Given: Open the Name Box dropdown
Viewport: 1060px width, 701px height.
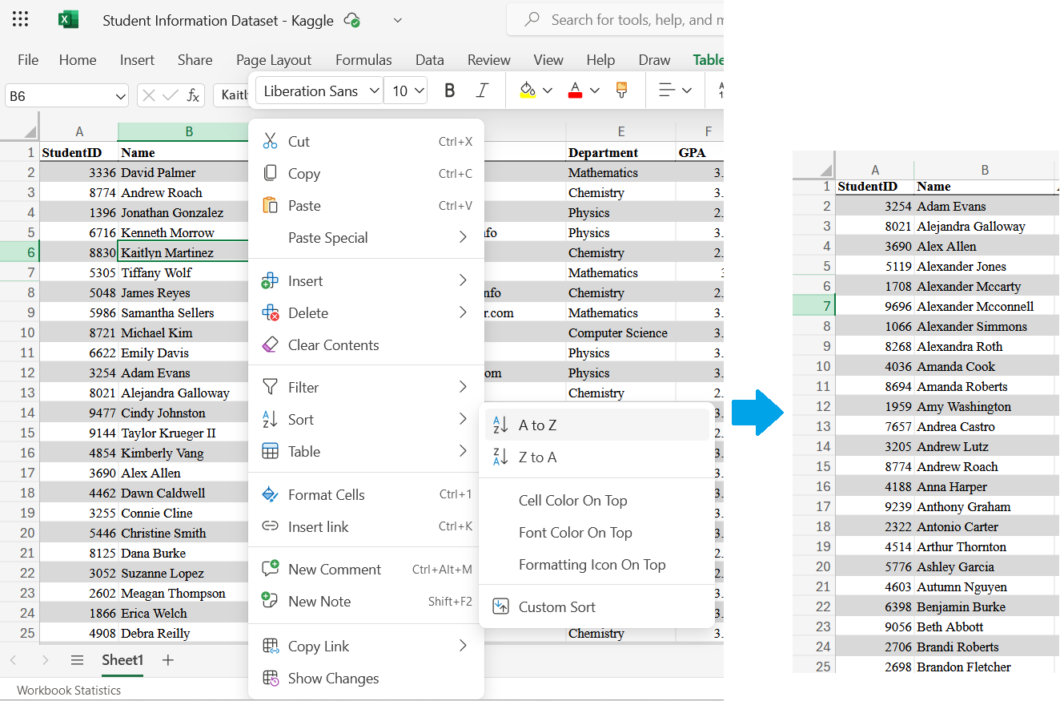Looking at the screenshot, I should (120, 96).
